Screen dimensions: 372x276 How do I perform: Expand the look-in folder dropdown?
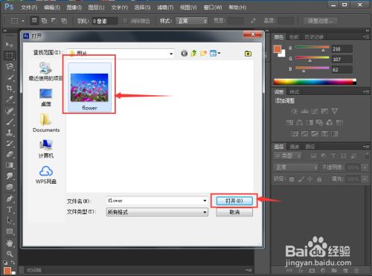coord(171,54)
